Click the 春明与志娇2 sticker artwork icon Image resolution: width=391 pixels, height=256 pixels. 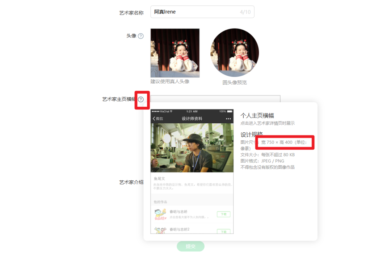tap(160, 230)
